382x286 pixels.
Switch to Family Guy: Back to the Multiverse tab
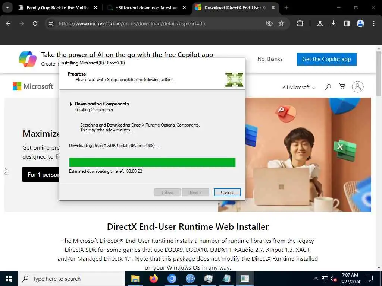tap(58, 8)
